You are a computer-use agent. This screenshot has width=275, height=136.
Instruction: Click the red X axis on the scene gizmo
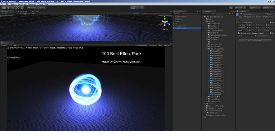point(162,24)
